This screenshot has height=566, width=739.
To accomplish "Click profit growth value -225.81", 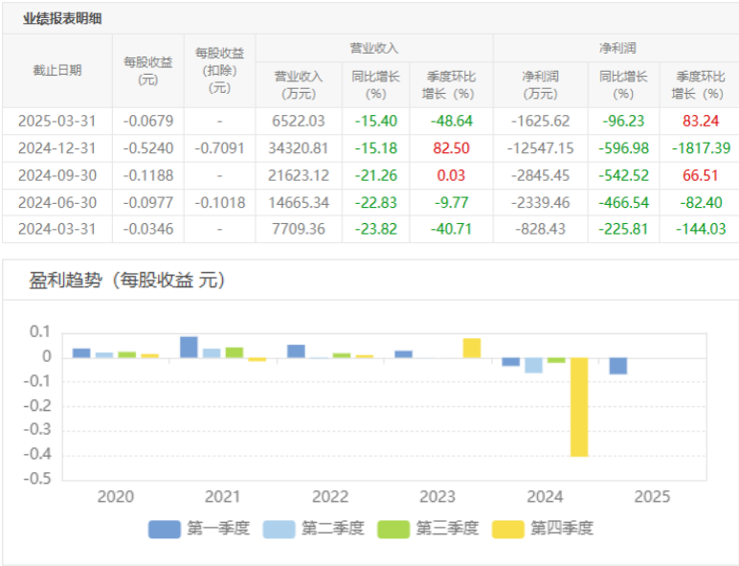I will pos(623,229).
